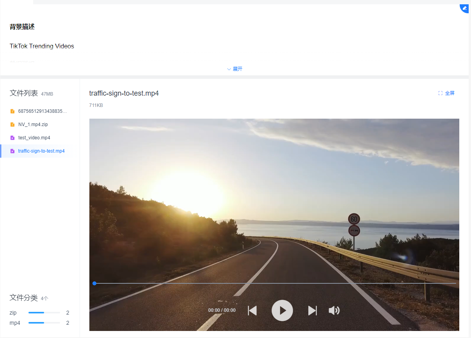The image size is (471, 338).
Task: Click the zip icon beside 68756512913438835
Action: click(x=12, y=111)
